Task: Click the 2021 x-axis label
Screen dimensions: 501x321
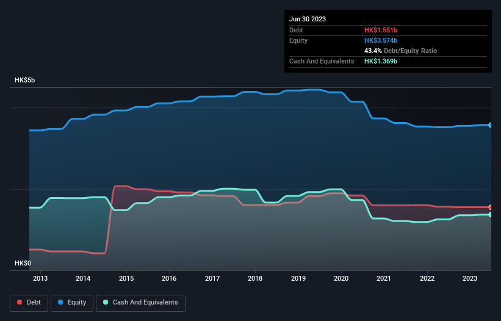Action: [384, 278]
